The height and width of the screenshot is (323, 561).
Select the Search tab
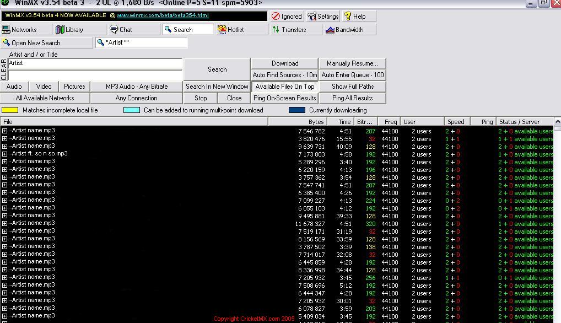coord(188,30)
